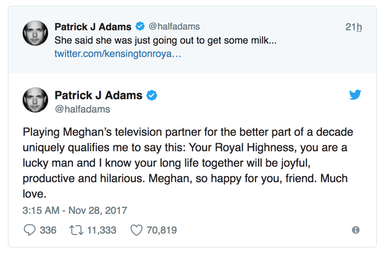Click the Twitter bird logo icon
The width and height of the screenshot is (389, 256).
(355, 95)
